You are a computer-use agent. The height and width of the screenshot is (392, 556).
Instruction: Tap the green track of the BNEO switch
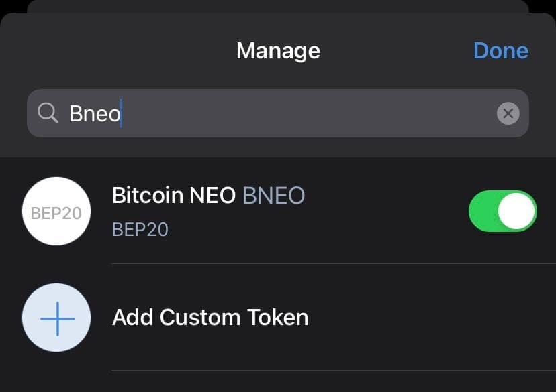coord(482,211)
